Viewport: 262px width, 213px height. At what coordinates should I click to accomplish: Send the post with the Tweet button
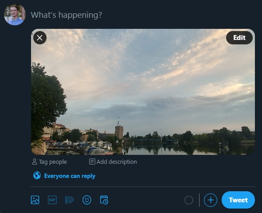[x=238, y=200]
